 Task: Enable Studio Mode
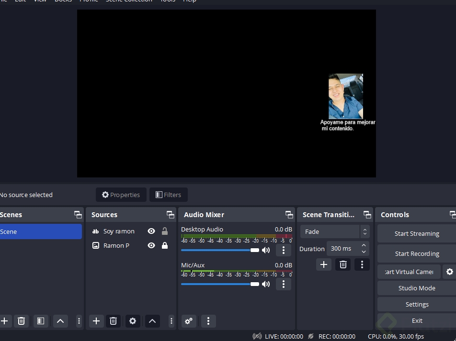(416, 288)
